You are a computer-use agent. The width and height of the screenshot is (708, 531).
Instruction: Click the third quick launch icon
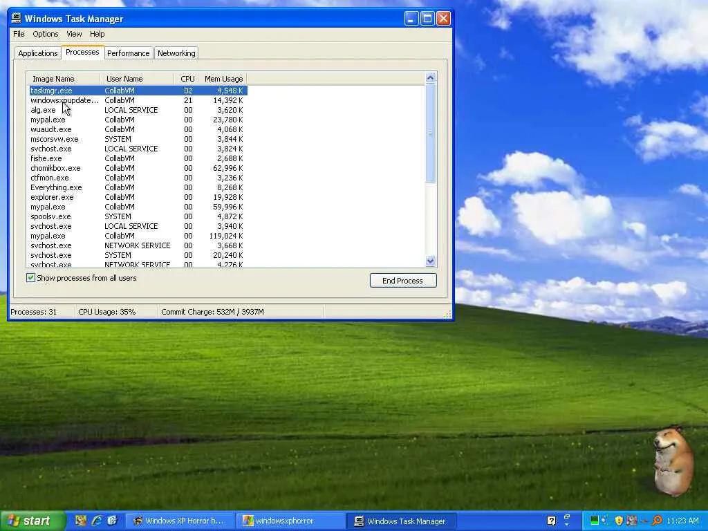tap(113, 521)
